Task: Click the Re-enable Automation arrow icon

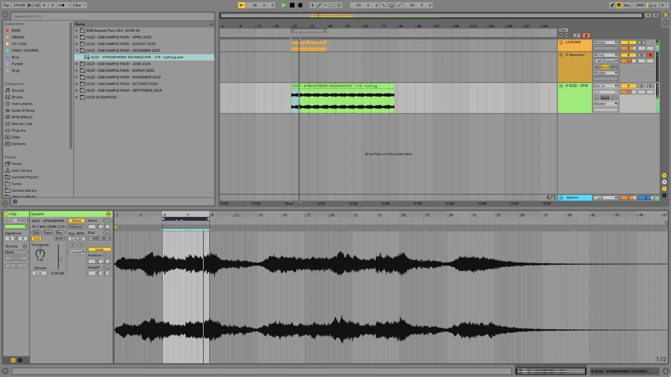Action: coord(326,5)
